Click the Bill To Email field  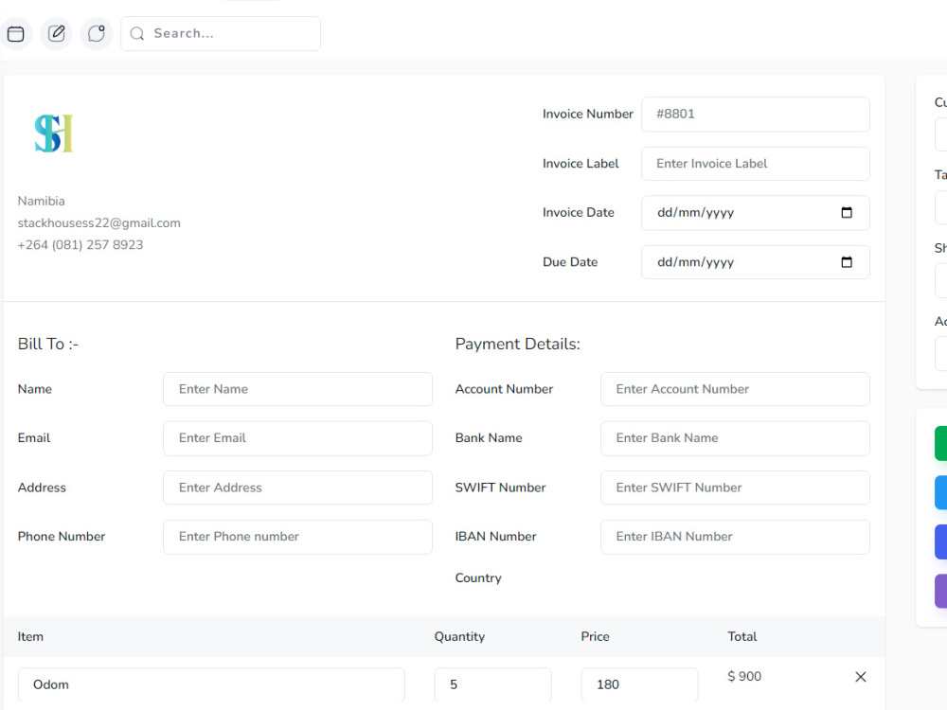297,438
